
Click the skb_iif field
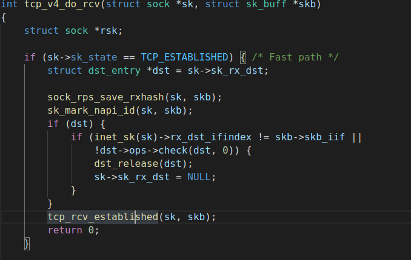(324, 137)
